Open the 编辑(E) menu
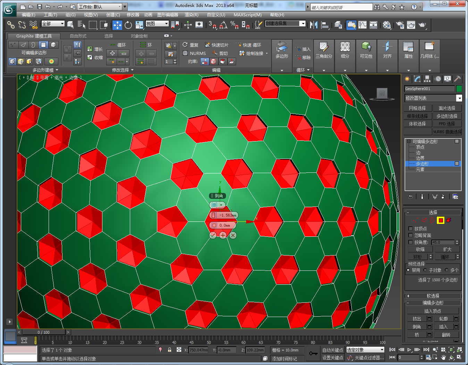 point(28,15)
